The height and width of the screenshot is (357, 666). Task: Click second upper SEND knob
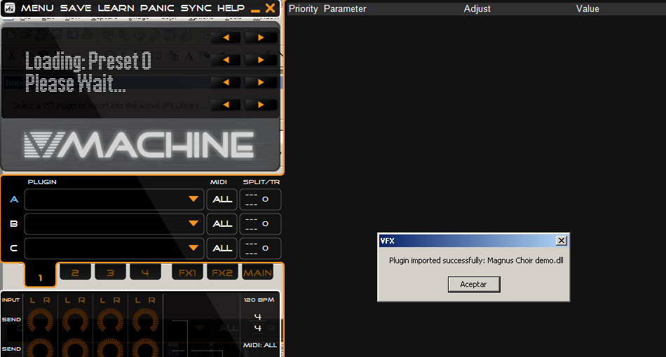click(x=75, y=321)
